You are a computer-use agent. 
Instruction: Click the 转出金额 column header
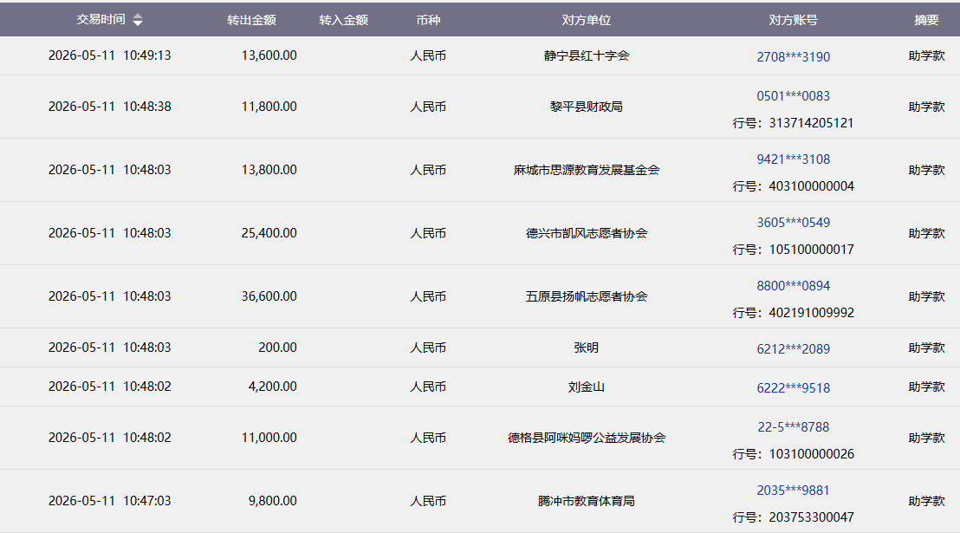pyautogui.click(x=251, y=20)
